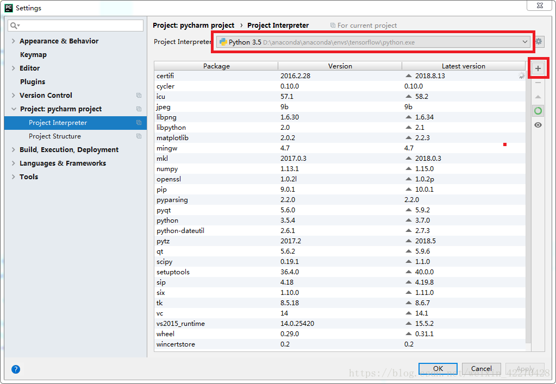
Task: Select the pyparsing package row
Action: click(x=340, y=199)
